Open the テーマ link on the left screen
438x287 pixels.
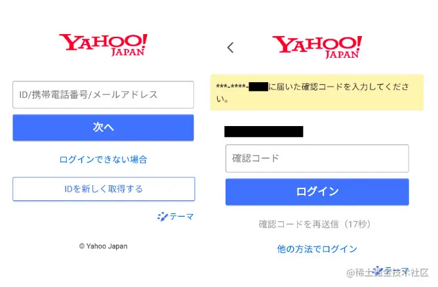point(176,217)
